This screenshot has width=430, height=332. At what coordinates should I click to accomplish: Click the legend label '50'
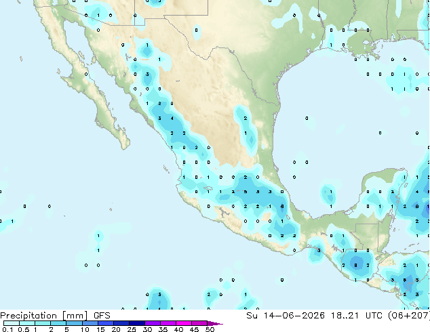point(210,329)
